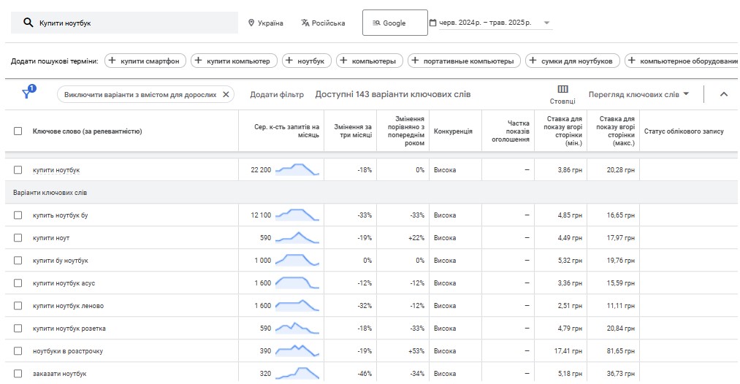Collapse the keyword panel with chevron up
Viewport: 740px width, 384px height.
(723, 94)
